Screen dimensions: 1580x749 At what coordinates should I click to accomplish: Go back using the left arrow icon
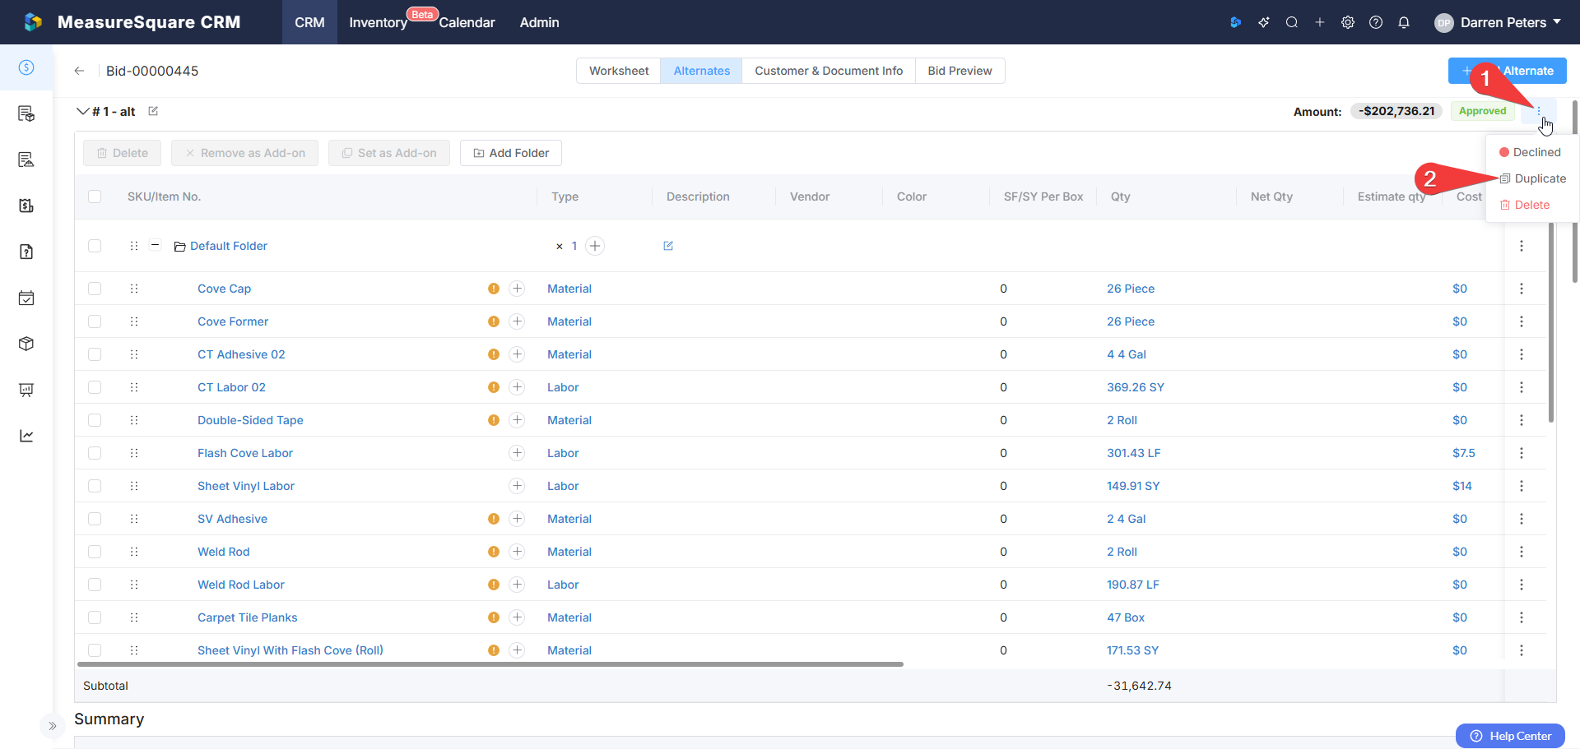[79, 71]
